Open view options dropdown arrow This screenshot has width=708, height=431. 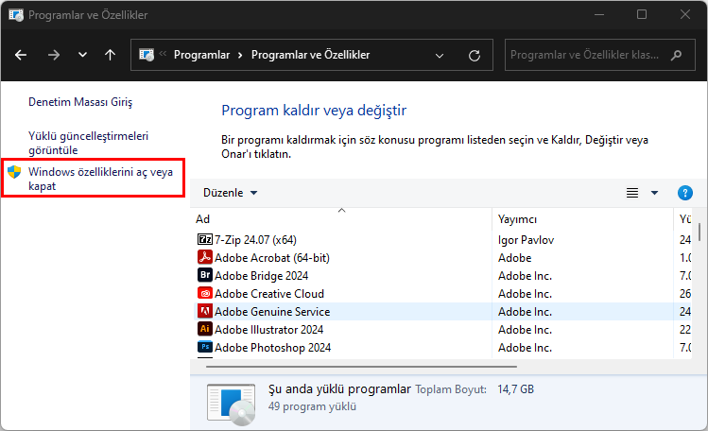coord(654,193)
